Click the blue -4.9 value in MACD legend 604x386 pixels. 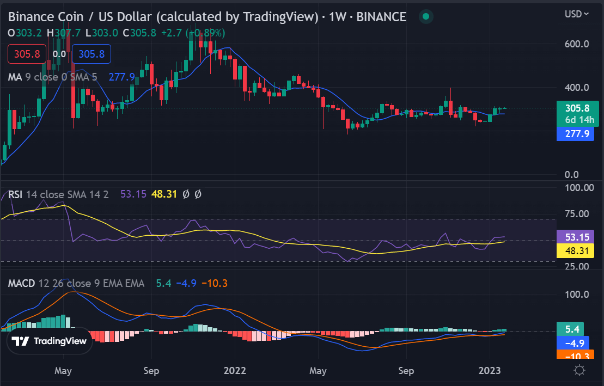pyautogui.click(x=186, y=284)
